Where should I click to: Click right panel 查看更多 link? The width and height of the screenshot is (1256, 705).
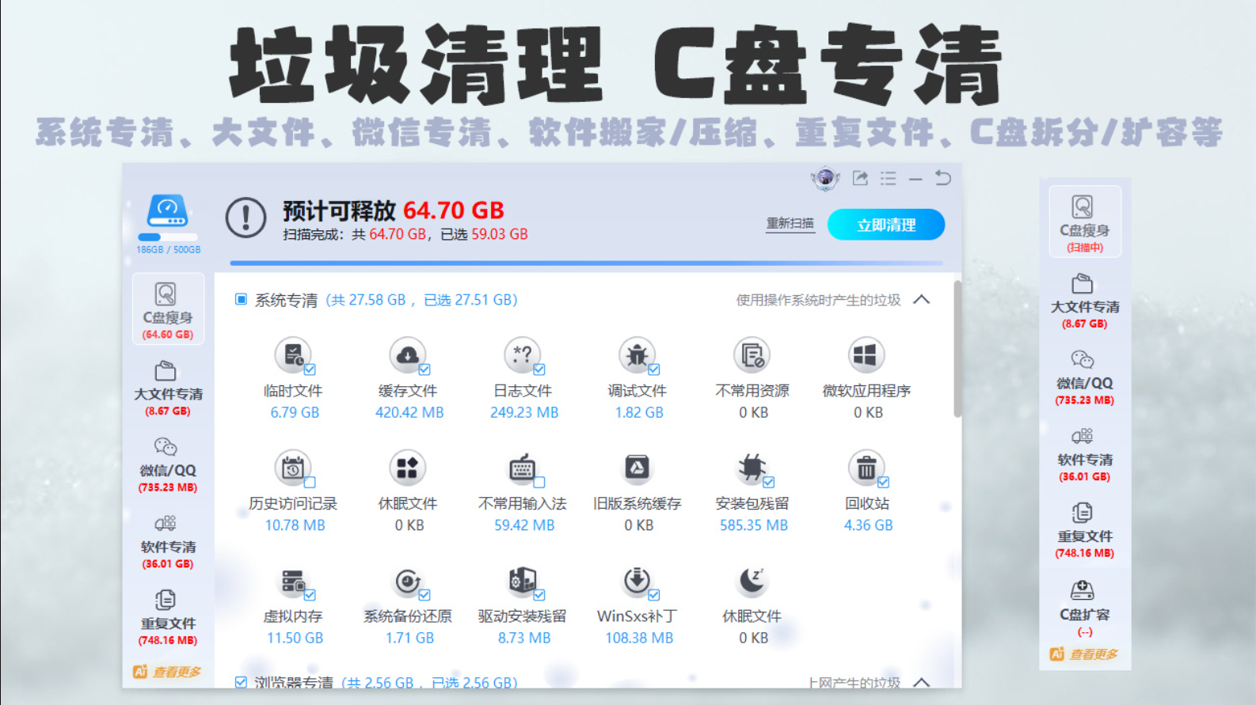click(1094, 654)
